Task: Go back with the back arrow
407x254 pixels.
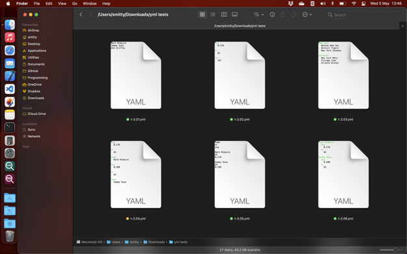Action: [x=81, y=14]
